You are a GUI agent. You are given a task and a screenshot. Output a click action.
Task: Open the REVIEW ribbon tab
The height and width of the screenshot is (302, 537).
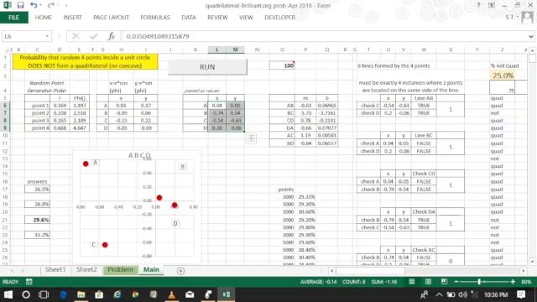click(x=217, y=18)
